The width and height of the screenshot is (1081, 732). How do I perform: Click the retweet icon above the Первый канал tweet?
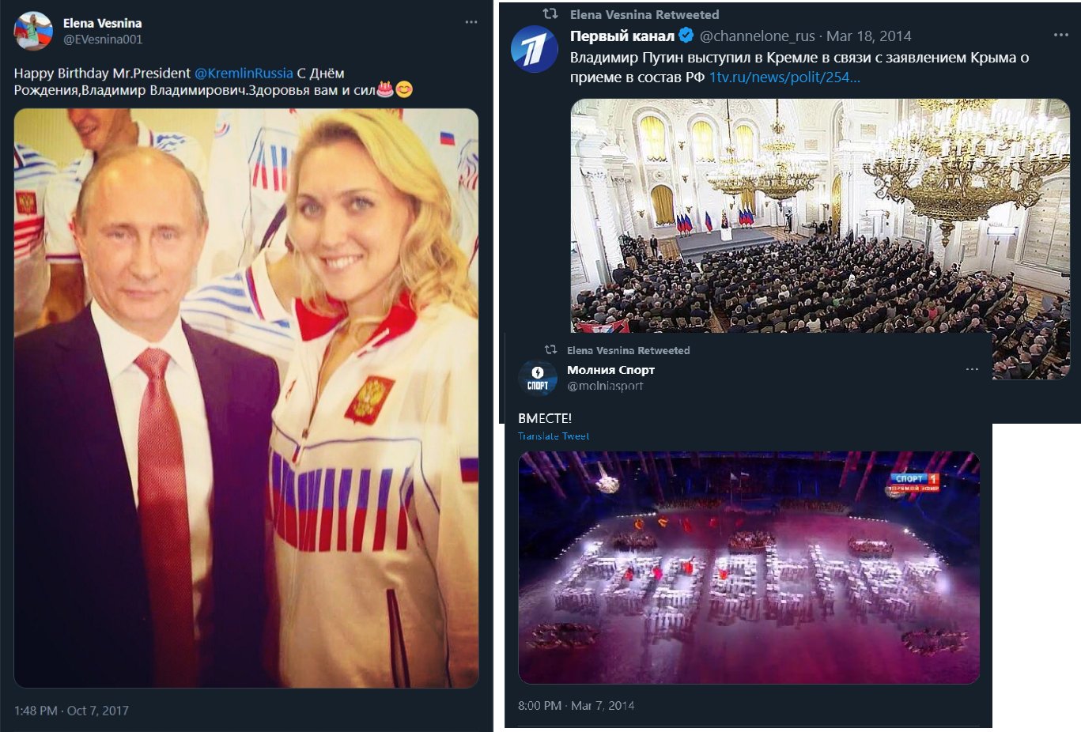click(550, 14)
